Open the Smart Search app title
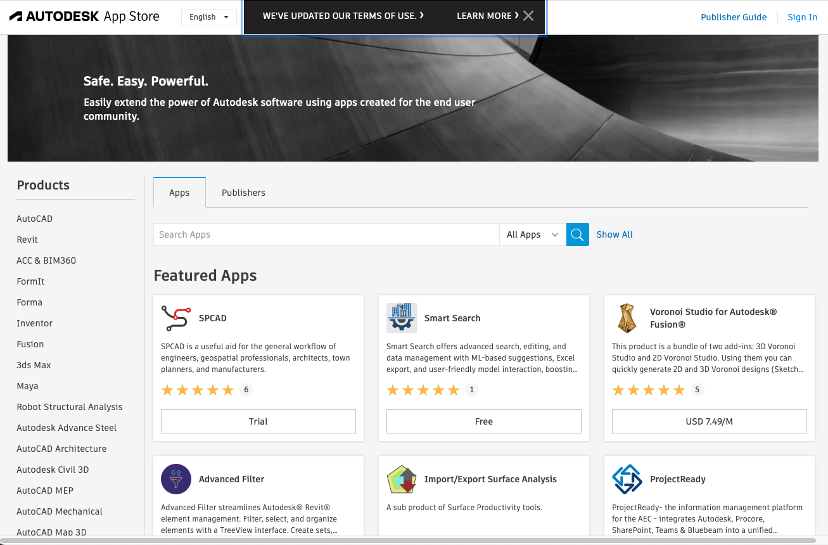This screenshot has width=828, height=545. 452,318
